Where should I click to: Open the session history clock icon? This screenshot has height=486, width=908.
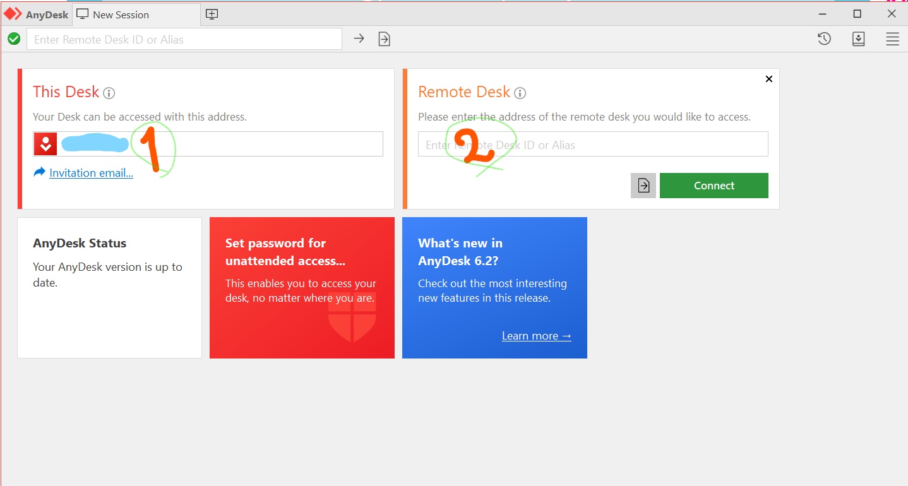tap(824, 39)
